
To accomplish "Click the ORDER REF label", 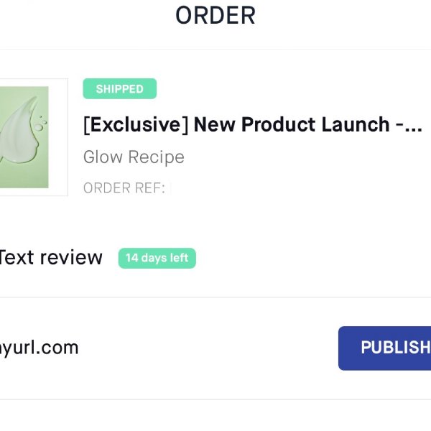I will pos(124,188).
